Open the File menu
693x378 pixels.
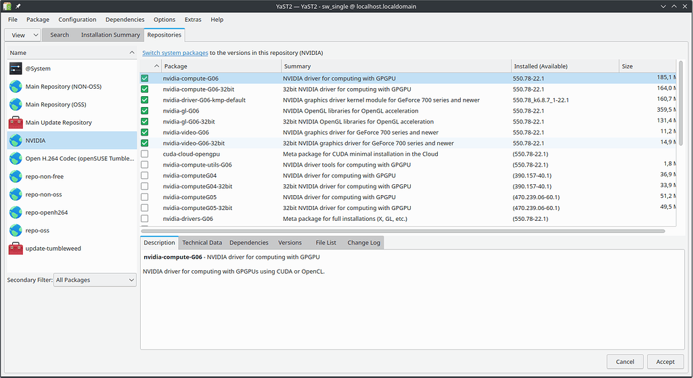coord(13,20)
